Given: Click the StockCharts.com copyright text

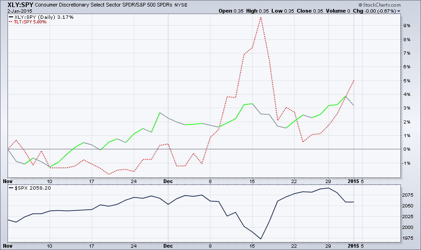Looking at the screenshot, I should [x=380, y=5].
